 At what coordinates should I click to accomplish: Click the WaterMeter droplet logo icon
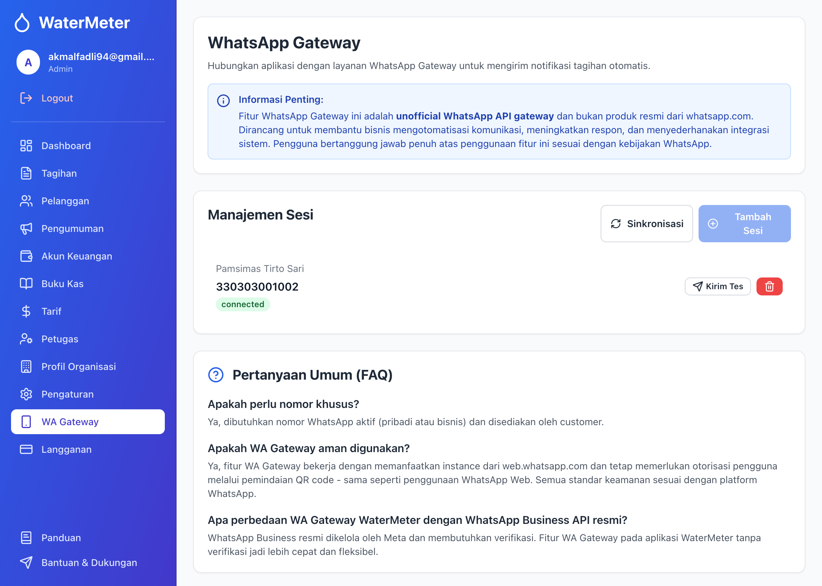click(22, 23)
